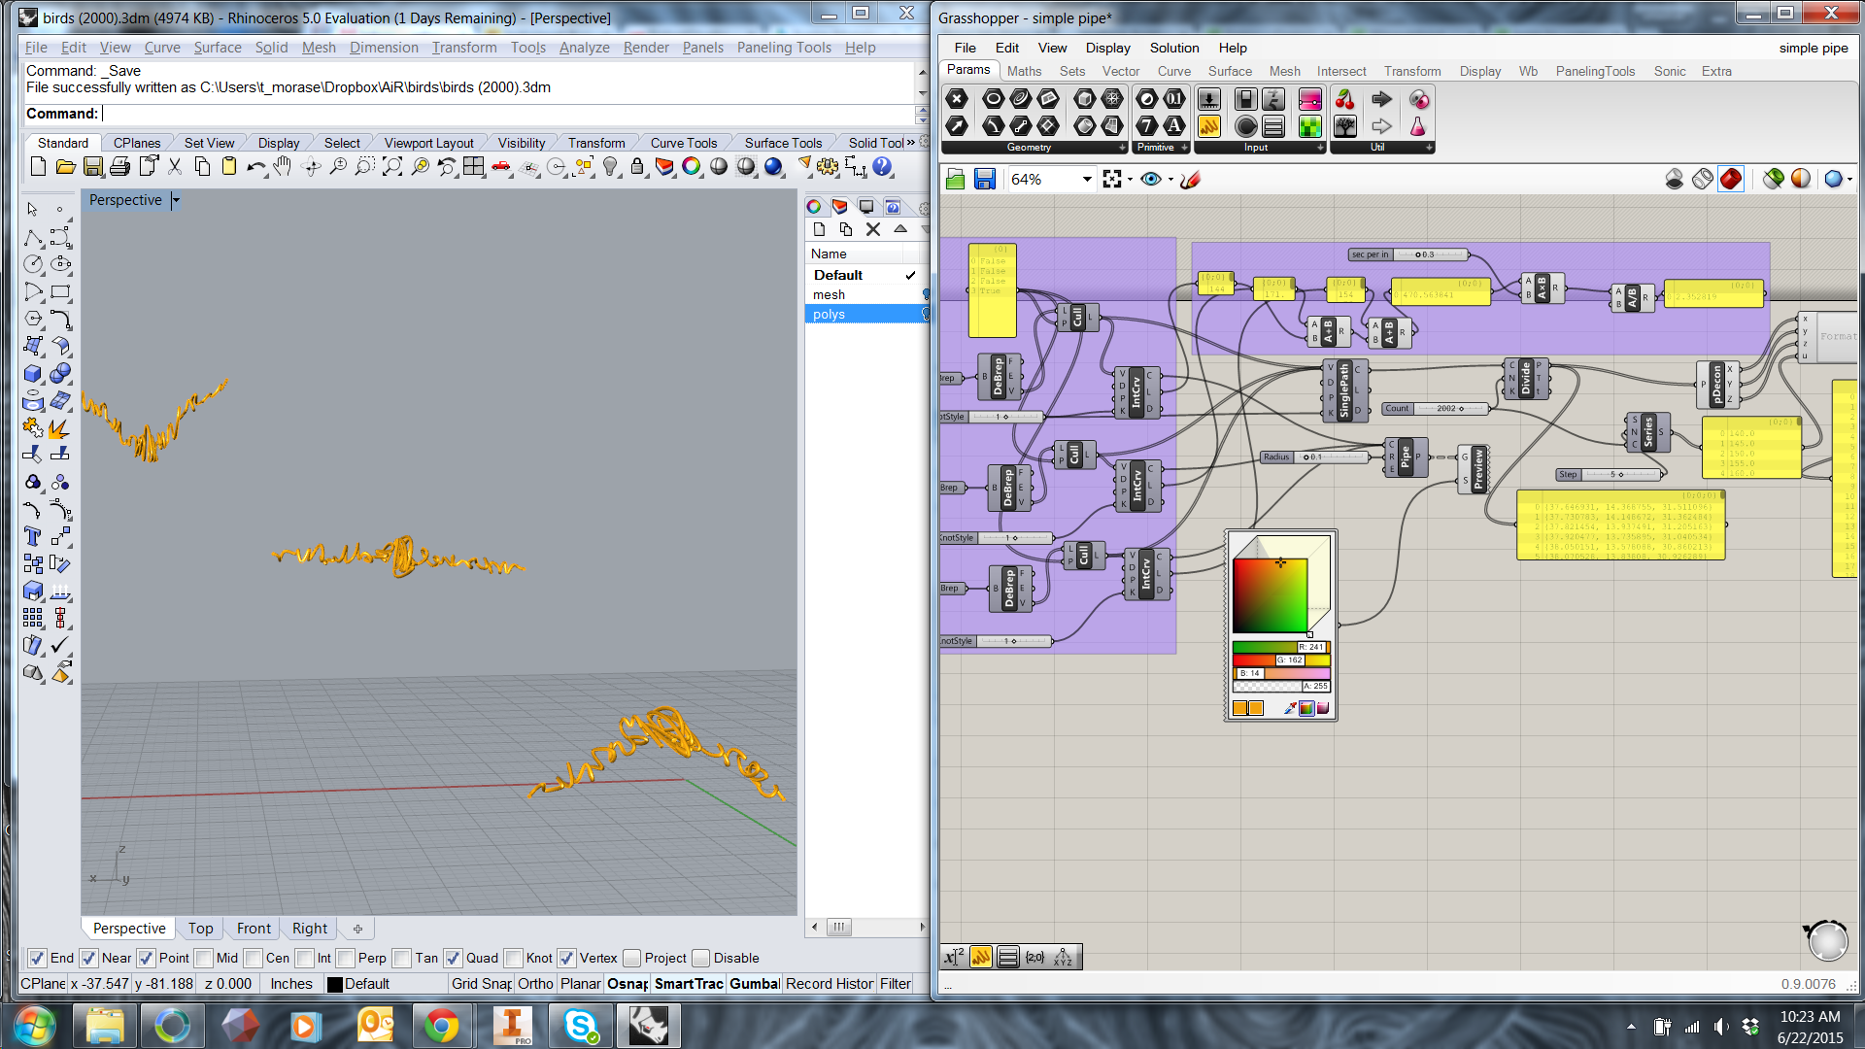Select the polys layer in layer list
Screen dimensions: 1865x1049
831,314
